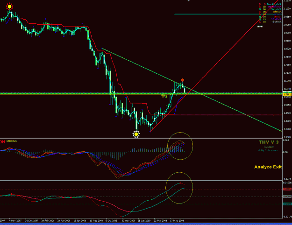This screenshot has width=292, height=225.
Task: Click the 4 Nov 2007 date label
Action: tap(15, 221)
